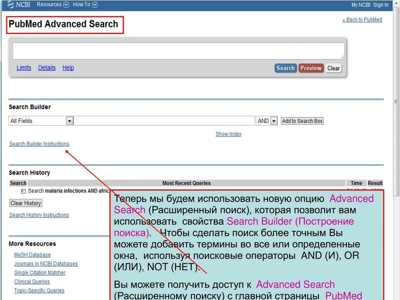Viewport: 400px width, 300px height.
Task: Open Topic-Specific Queries link
Action: [39, 291]
